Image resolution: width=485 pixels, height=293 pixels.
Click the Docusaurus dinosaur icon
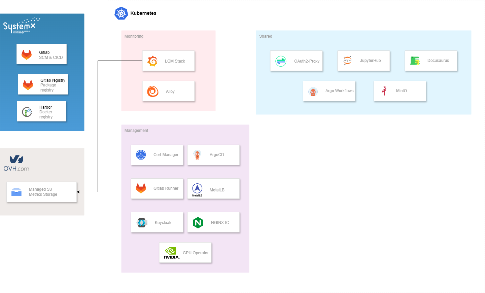click(415, 61)
